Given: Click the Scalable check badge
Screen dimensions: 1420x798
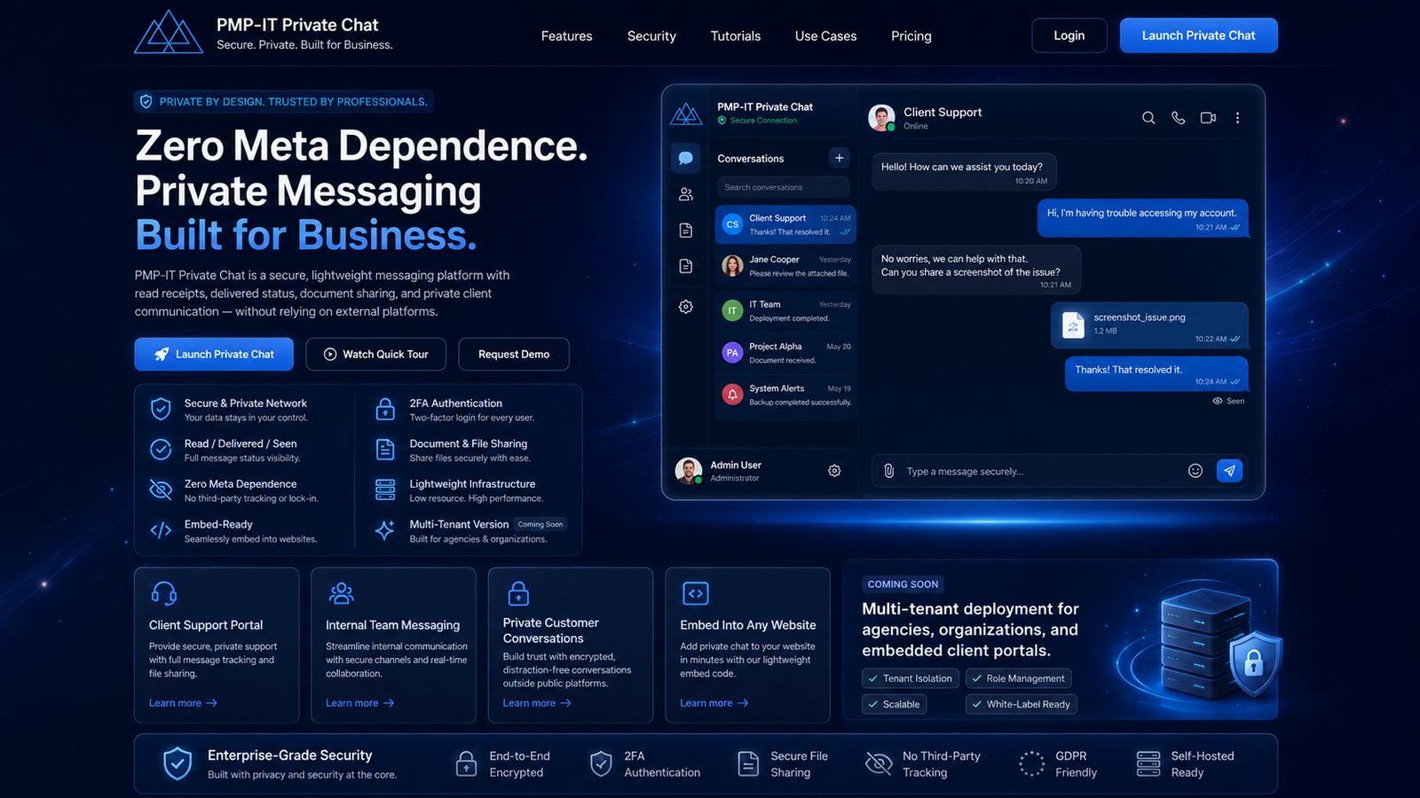Looking at the screenshot, I should pyautogui.click(x=894, y=704).
